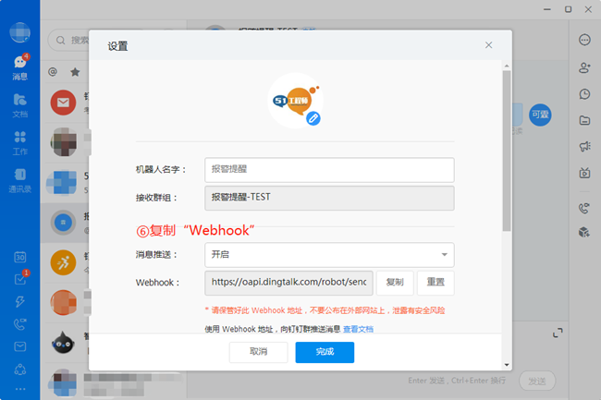The height and width of the screenshot is (400, 601).
Task: Click the @ mentions filter icon
Action: 53,71
